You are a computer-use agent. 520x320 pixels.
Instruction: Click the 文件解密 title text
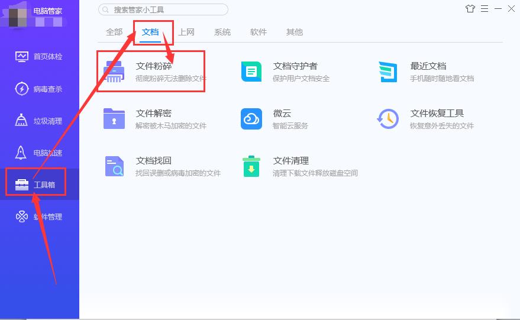pos(154,114)
